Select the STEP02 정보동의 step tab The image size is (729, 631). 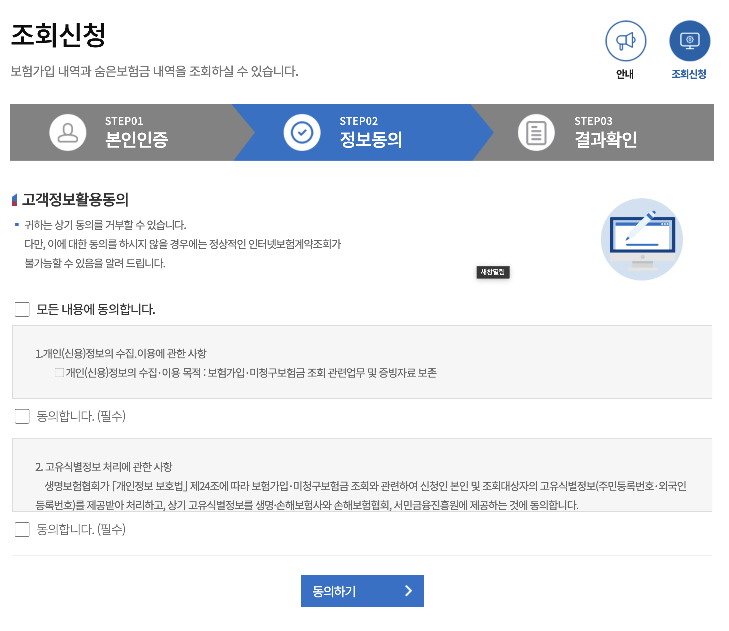(371, 133)
